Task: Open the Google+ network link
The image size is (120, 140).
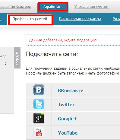Action: [x=67, y=119]
